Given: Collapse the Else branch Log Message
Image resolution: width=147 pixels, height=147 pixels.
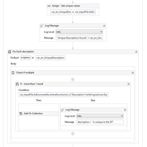Looking at the screenshot, I should point(125,110).
